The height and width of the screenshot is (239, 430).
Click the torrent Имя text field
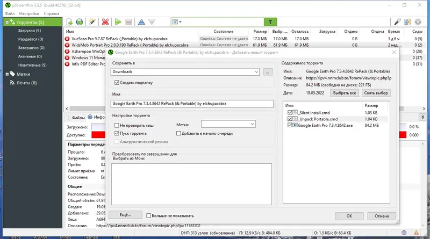click(192, 104)
